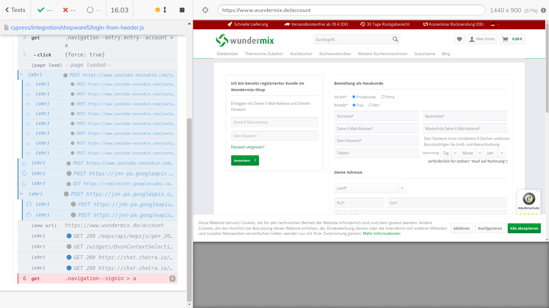The height and width of the screenshot is (308, 549).
Task: Click the Wundermix logo
Action: [x=244, y=40]
